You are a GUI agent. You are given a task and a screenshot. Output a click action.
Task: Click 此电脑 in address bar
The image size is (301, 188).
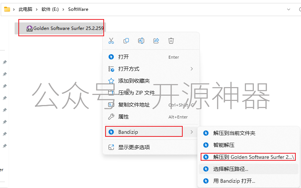(25, 9)
